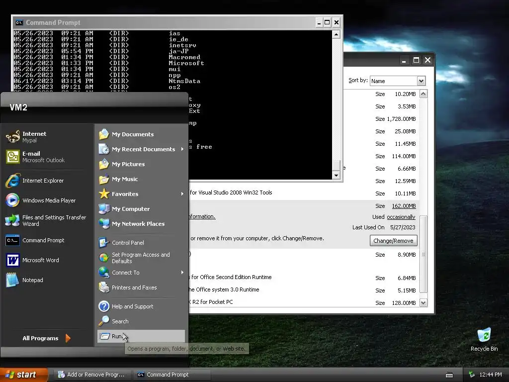Switch to Add or Remove Programs taskbar button
This screenshot has height=382, width=509.
pos(93,375)
